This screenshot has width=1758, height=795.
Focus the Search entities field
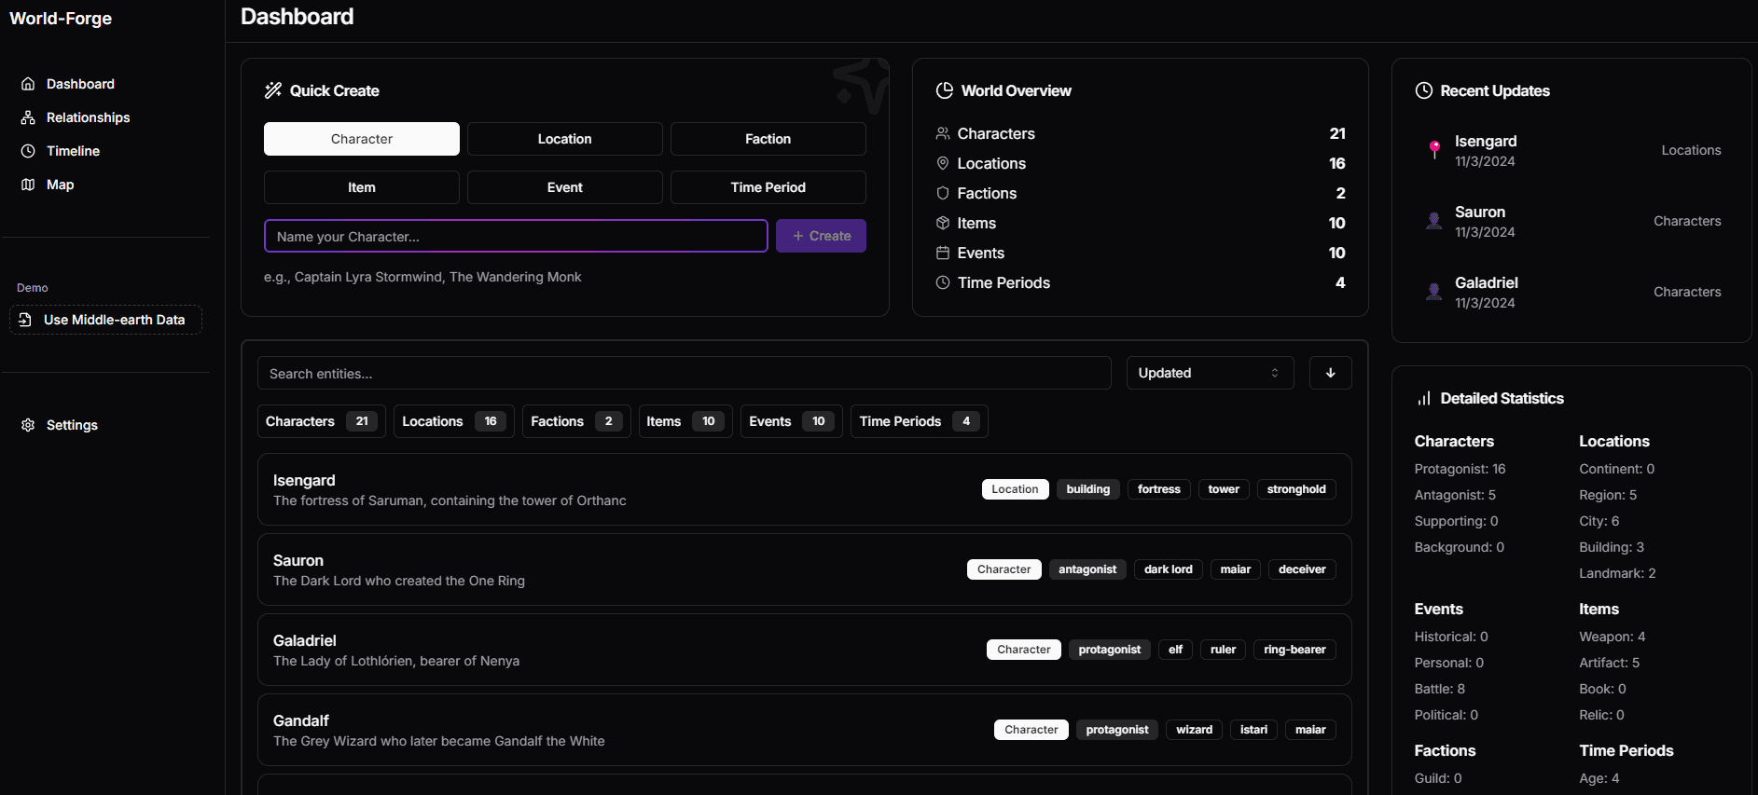point(685,373)
